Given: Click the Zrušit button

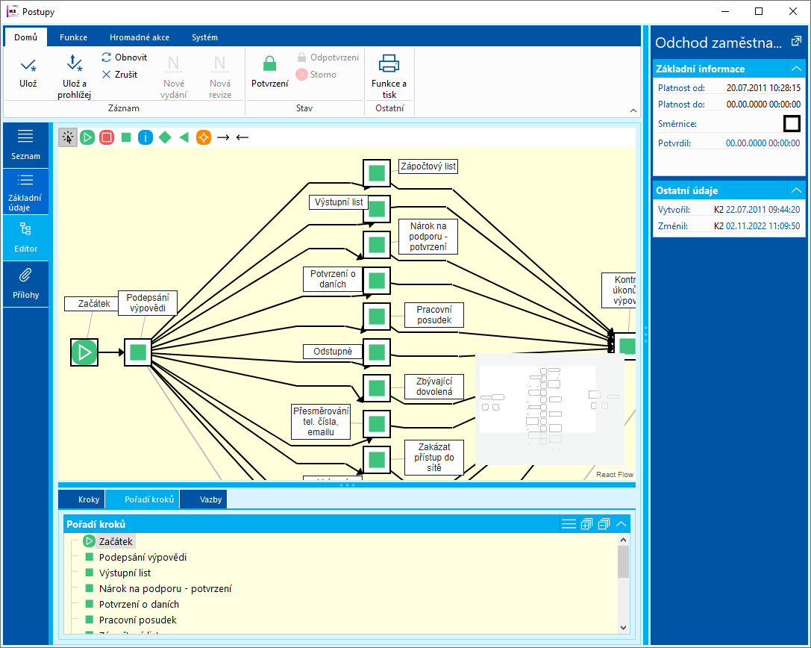Looking at the screenshot, I should click(x=119, y=75).
